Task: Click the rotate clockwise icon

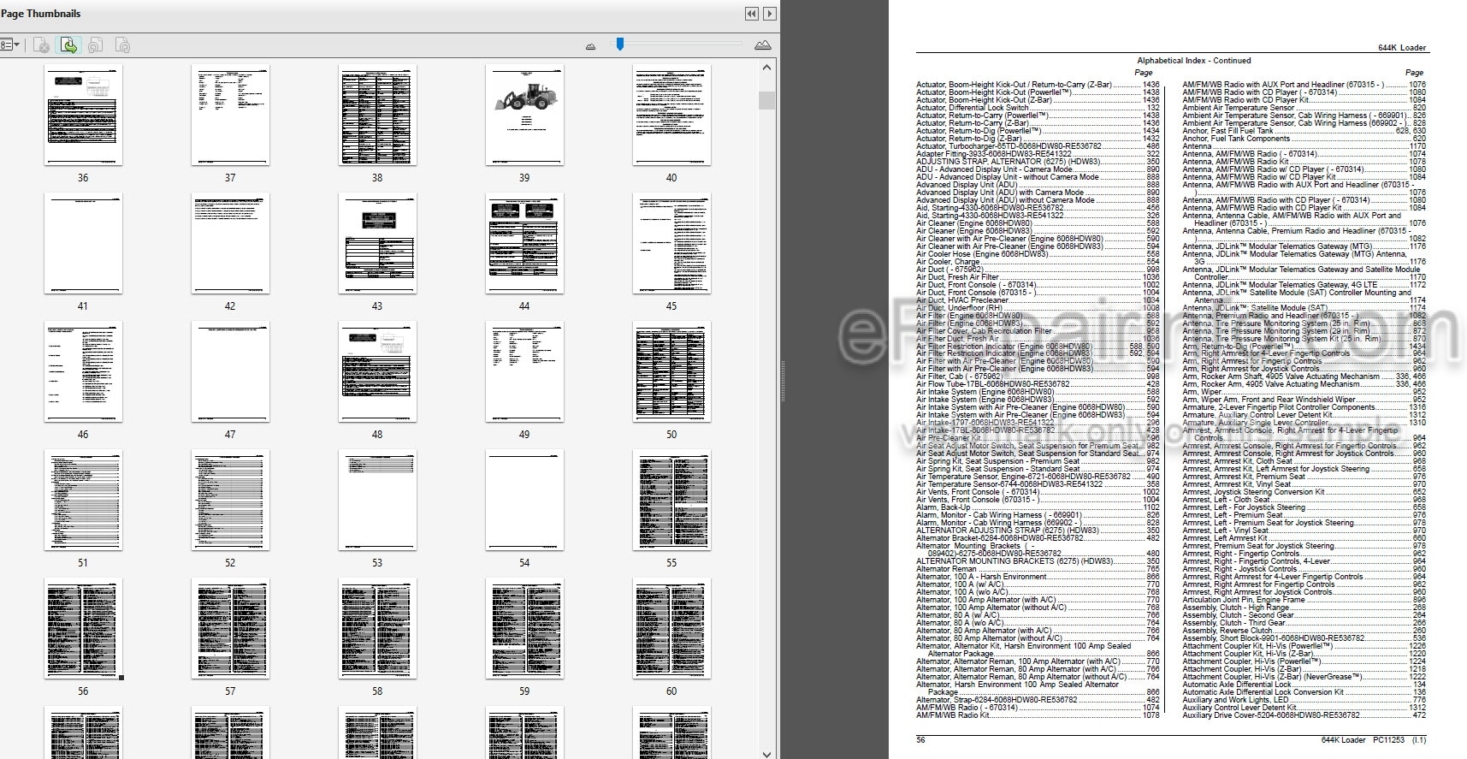Action: pyautogui.click(x=122, y=45)
